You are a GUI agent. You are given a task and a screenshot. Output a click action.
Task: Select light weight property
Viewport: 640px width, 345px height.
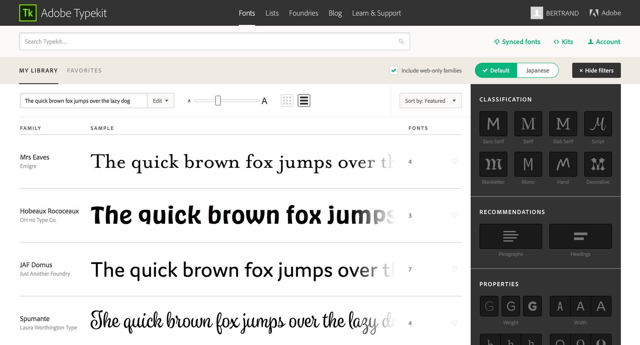(x=489, y=306)
